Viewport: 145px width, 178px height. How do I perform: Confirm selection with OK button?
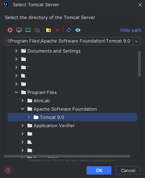click(x=99, y=170)
